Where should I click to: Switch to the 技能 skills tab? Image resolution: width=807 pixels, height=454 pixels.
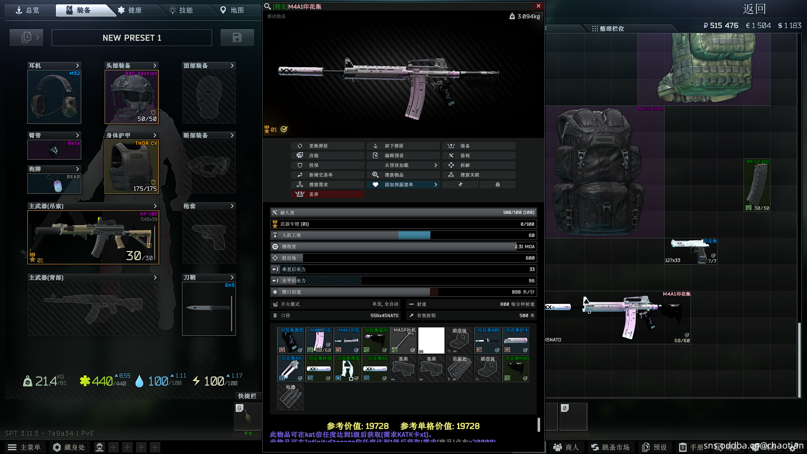(181, 10)
